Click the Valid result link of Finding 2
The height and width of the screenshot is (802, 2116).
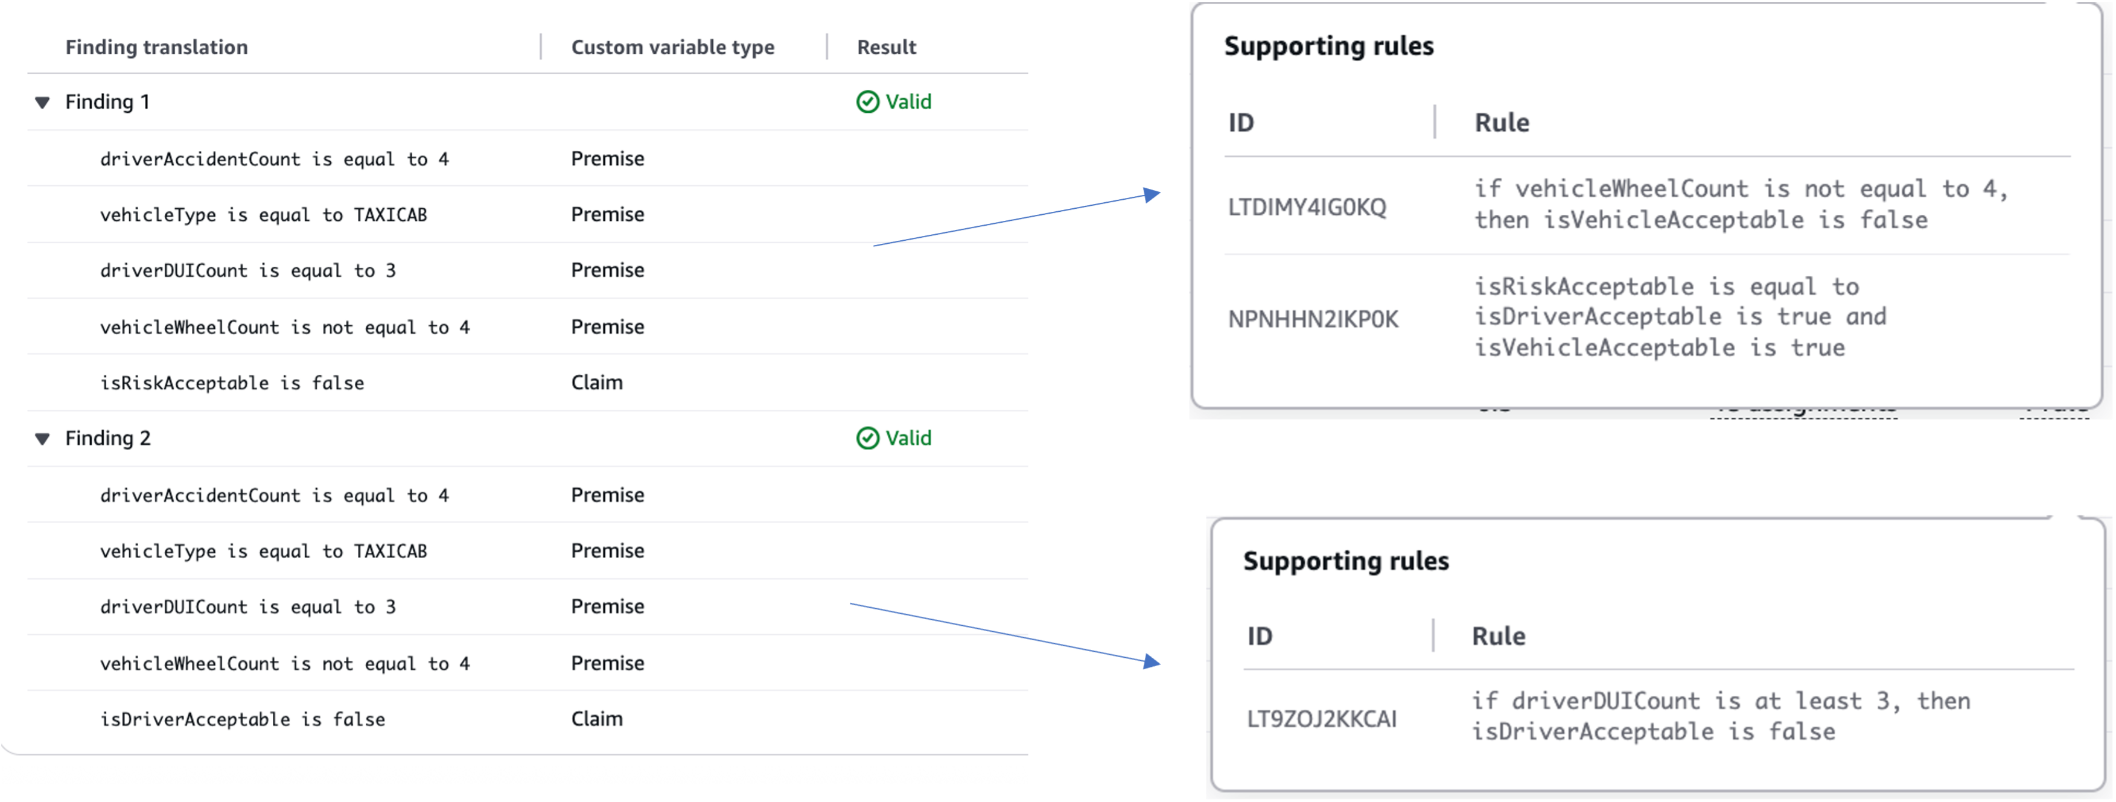908,438
